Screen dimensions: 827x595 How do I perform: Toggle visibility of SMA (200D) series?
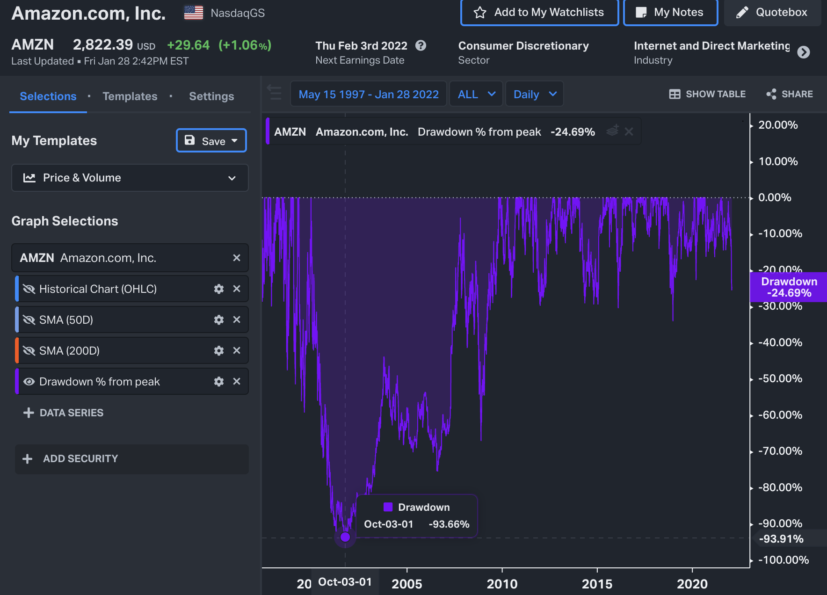pyautogui.click(x=29, y=351)
